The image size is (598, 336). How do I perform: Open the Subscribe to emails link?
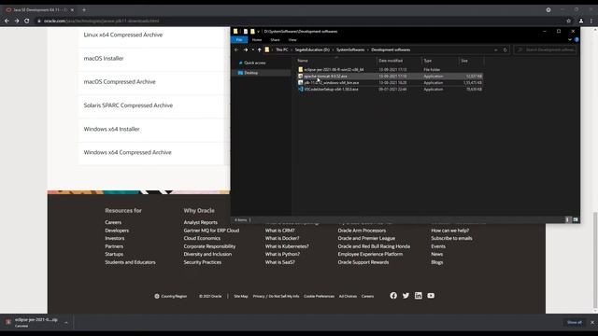pyautogui.click(x=451, y=239)
